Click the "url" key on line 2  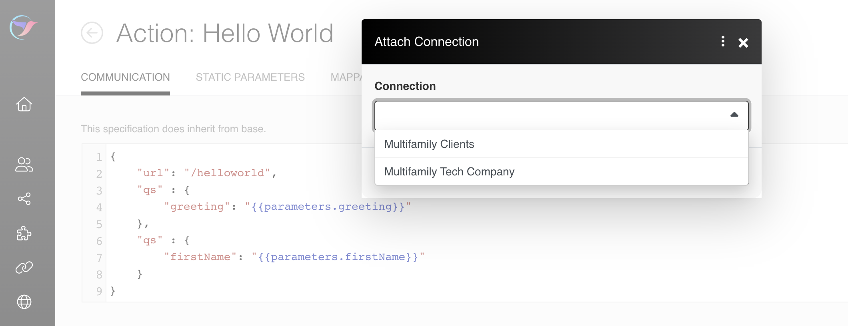point(153,173)
